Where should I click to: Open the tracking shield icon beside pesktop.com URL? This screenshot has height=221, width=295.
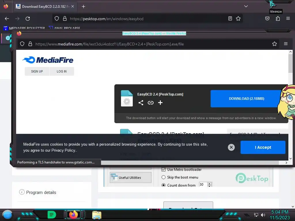57,18
